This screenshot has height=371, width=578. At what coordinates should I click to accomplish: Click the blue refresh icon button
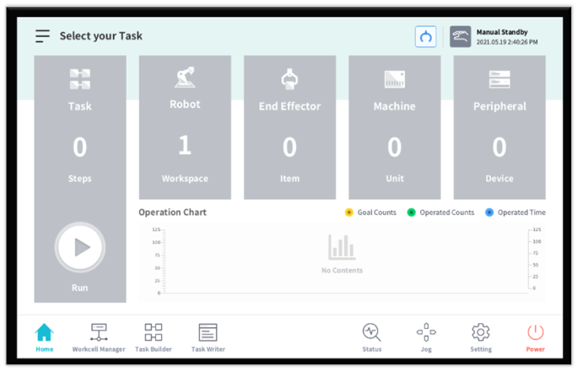click(x=425, y=36)
